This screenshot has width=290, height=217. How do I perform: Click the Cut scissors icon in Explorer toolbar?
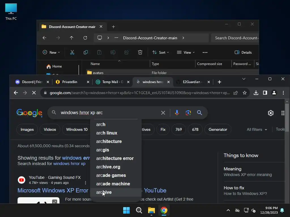tap(72, 52)
